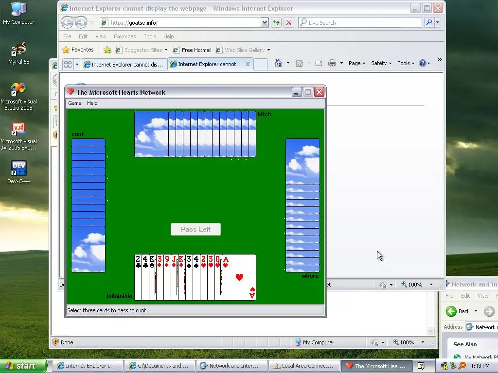
Task: Click the Read Mail icon in IE
Action: point(319,64)
